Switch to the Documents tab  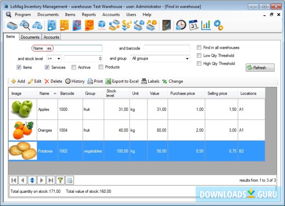[30, 37]
